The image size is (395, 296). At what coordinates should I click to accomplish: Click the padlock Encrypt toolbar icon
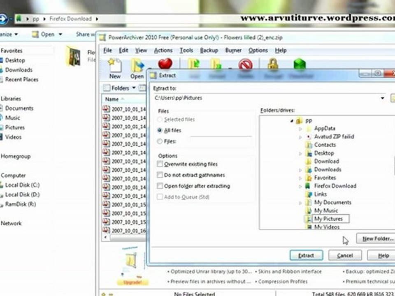[273, 64]
